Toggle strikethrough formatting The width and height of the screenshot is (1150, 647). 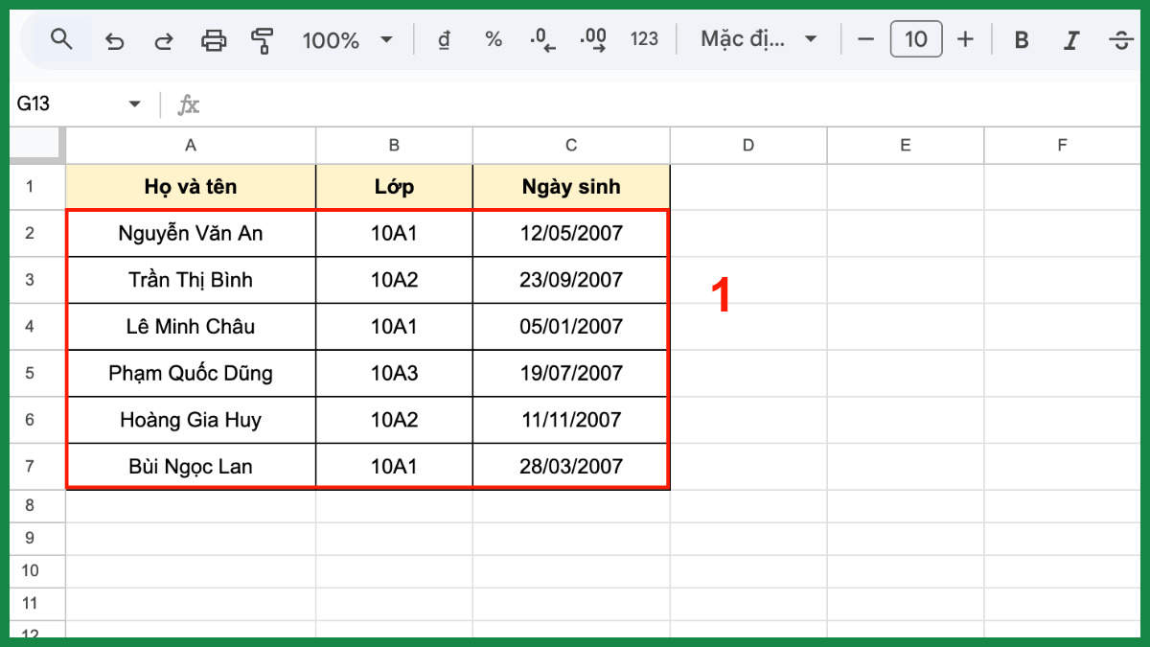(x=1120, y=40)
